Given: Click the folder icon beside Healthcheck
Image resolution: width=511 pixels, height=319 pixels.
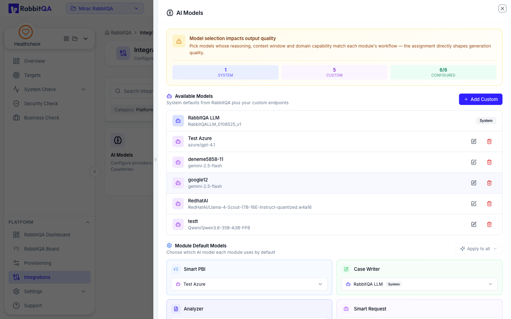Looking at the screenshot, I should coord(75,39).
